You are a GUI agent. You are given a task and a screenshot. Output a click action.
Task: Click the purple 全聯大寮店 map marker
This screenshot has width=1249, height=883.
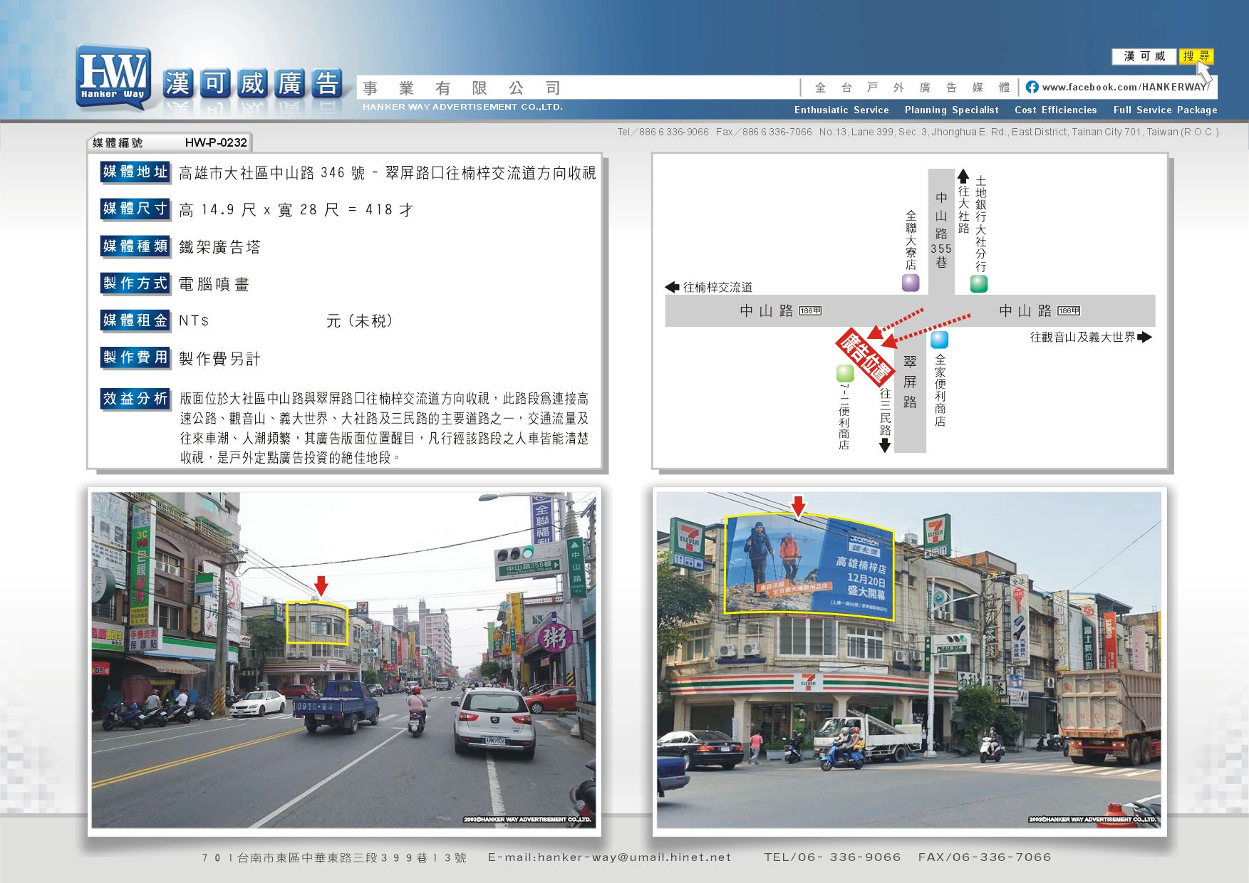[x=911, y=283]
